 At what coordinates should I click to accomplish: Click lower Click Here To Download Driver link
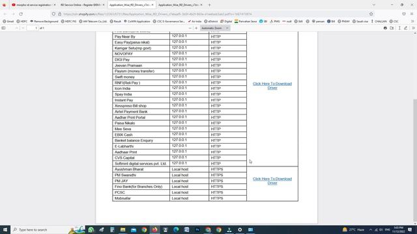272,181
